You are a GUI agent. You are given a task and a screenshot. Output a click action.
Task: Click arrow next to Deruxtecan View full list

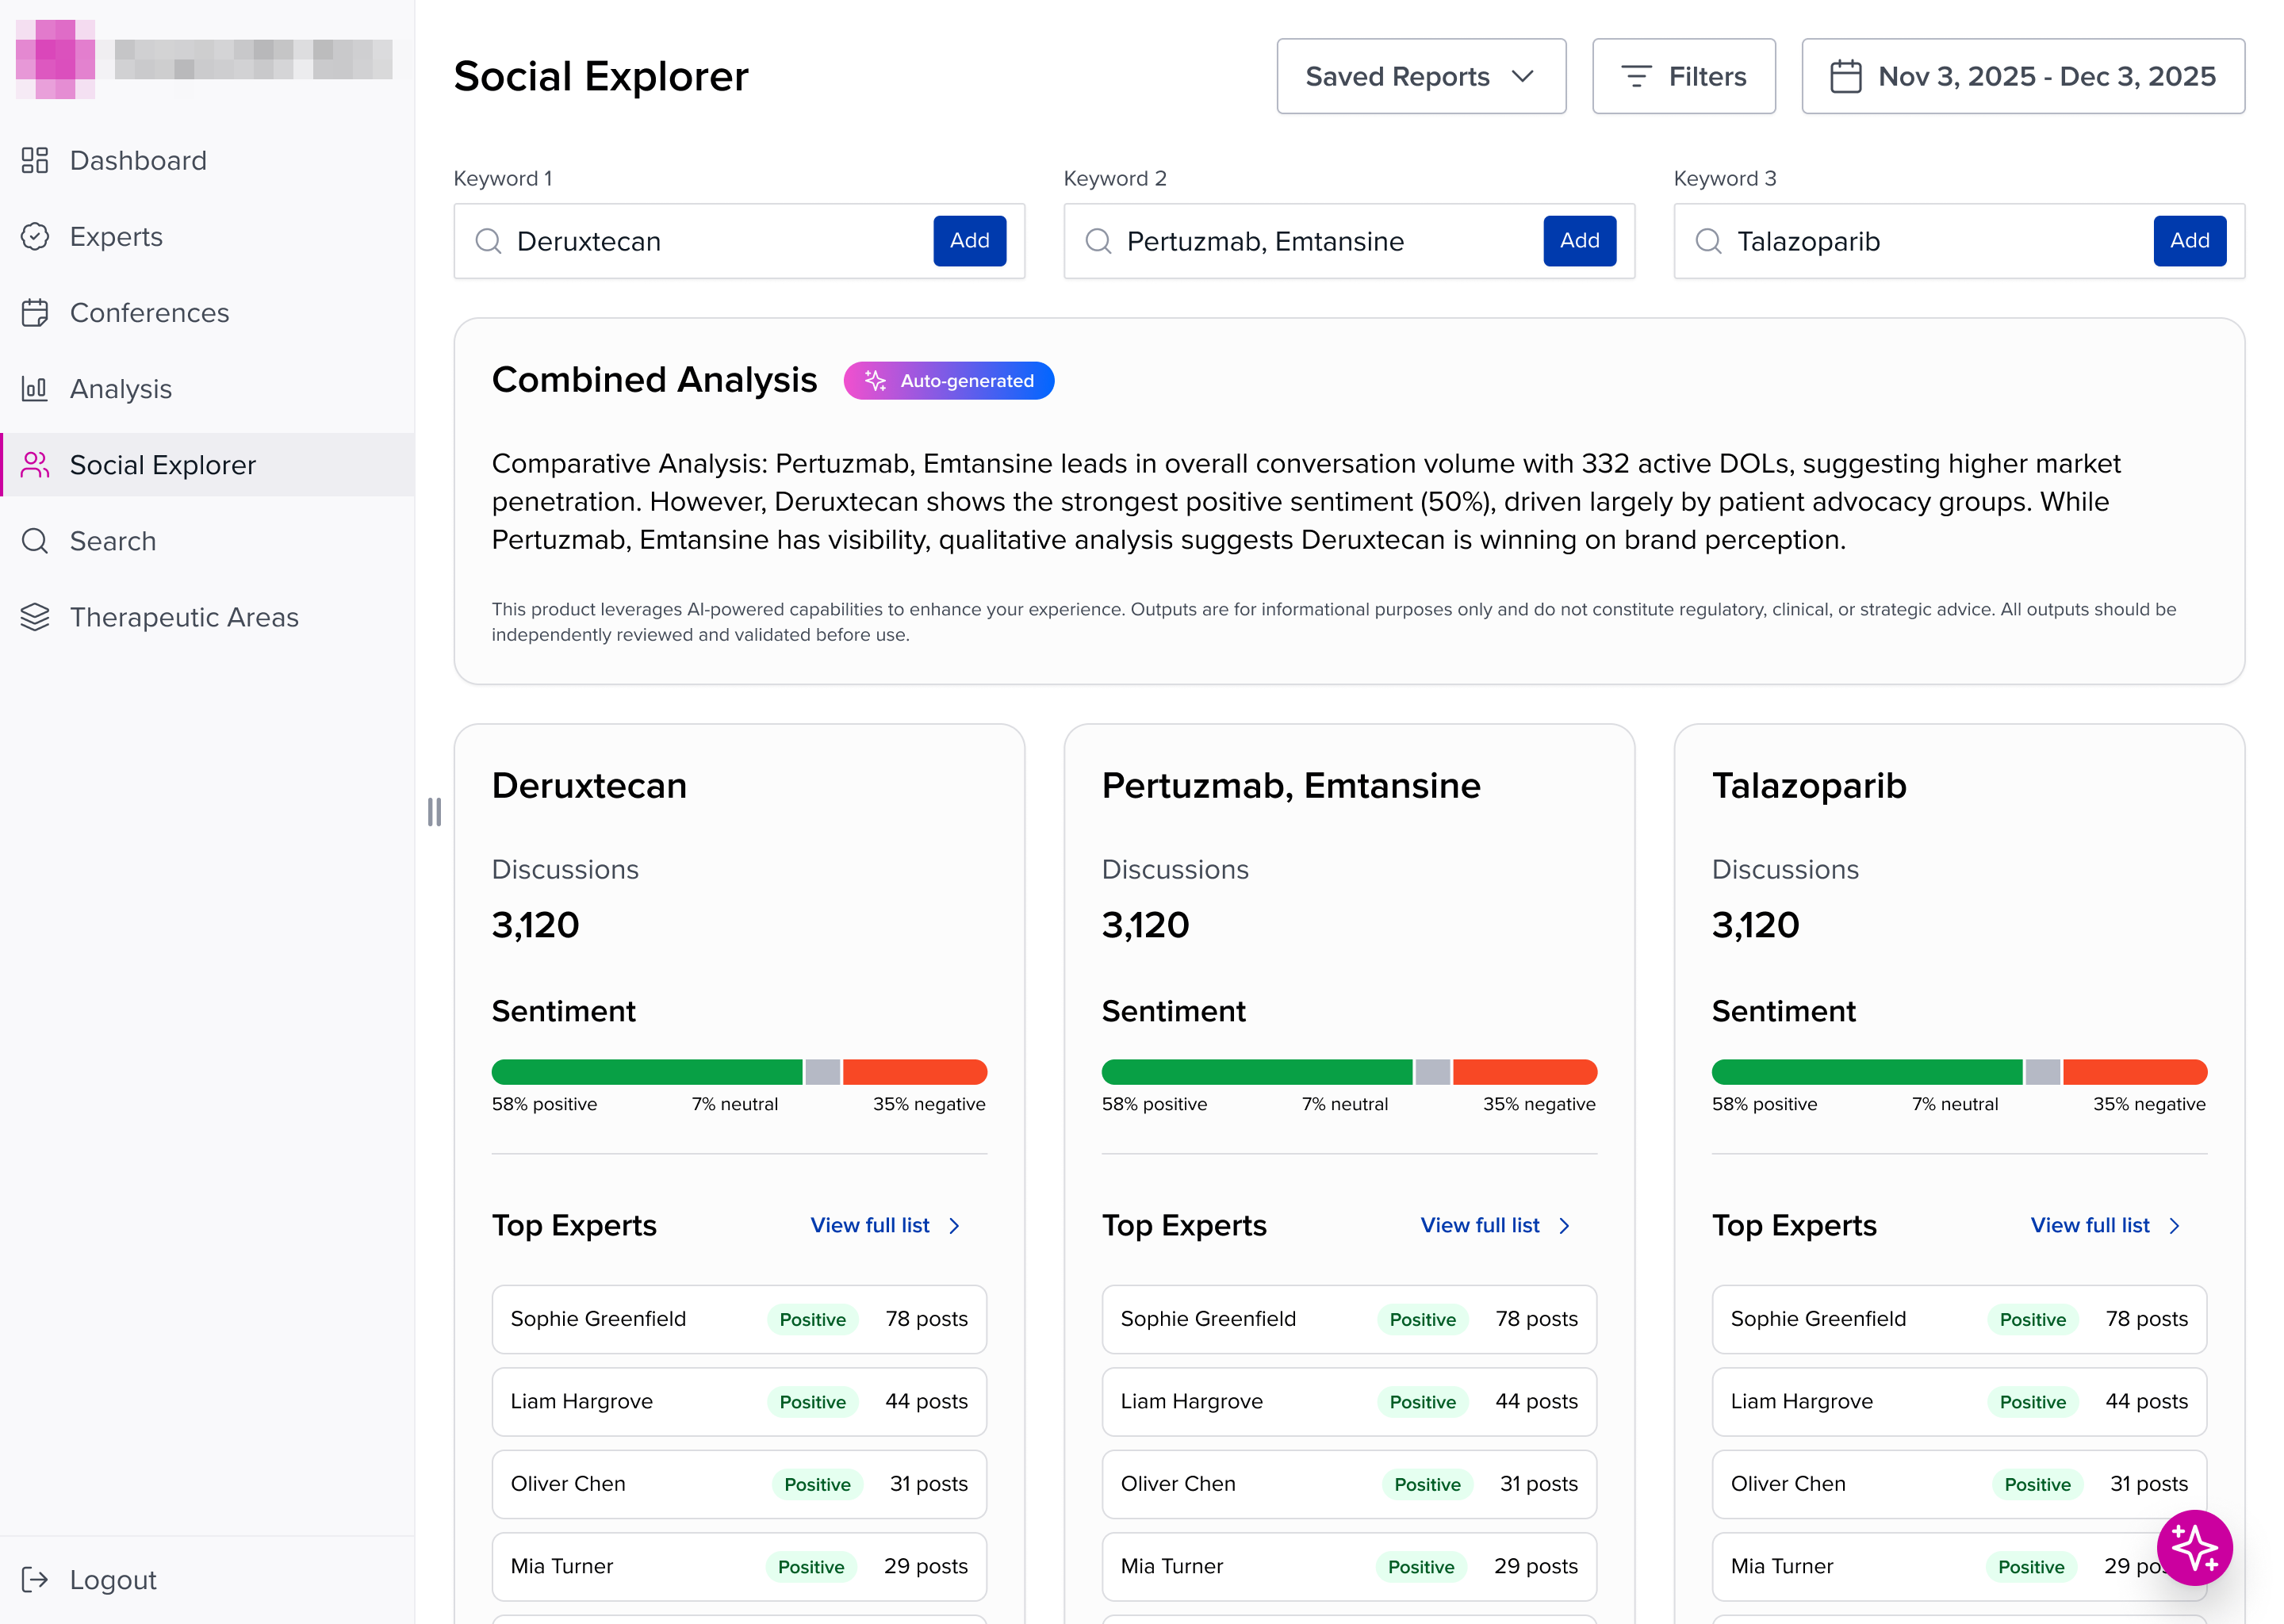(954, 1225)
